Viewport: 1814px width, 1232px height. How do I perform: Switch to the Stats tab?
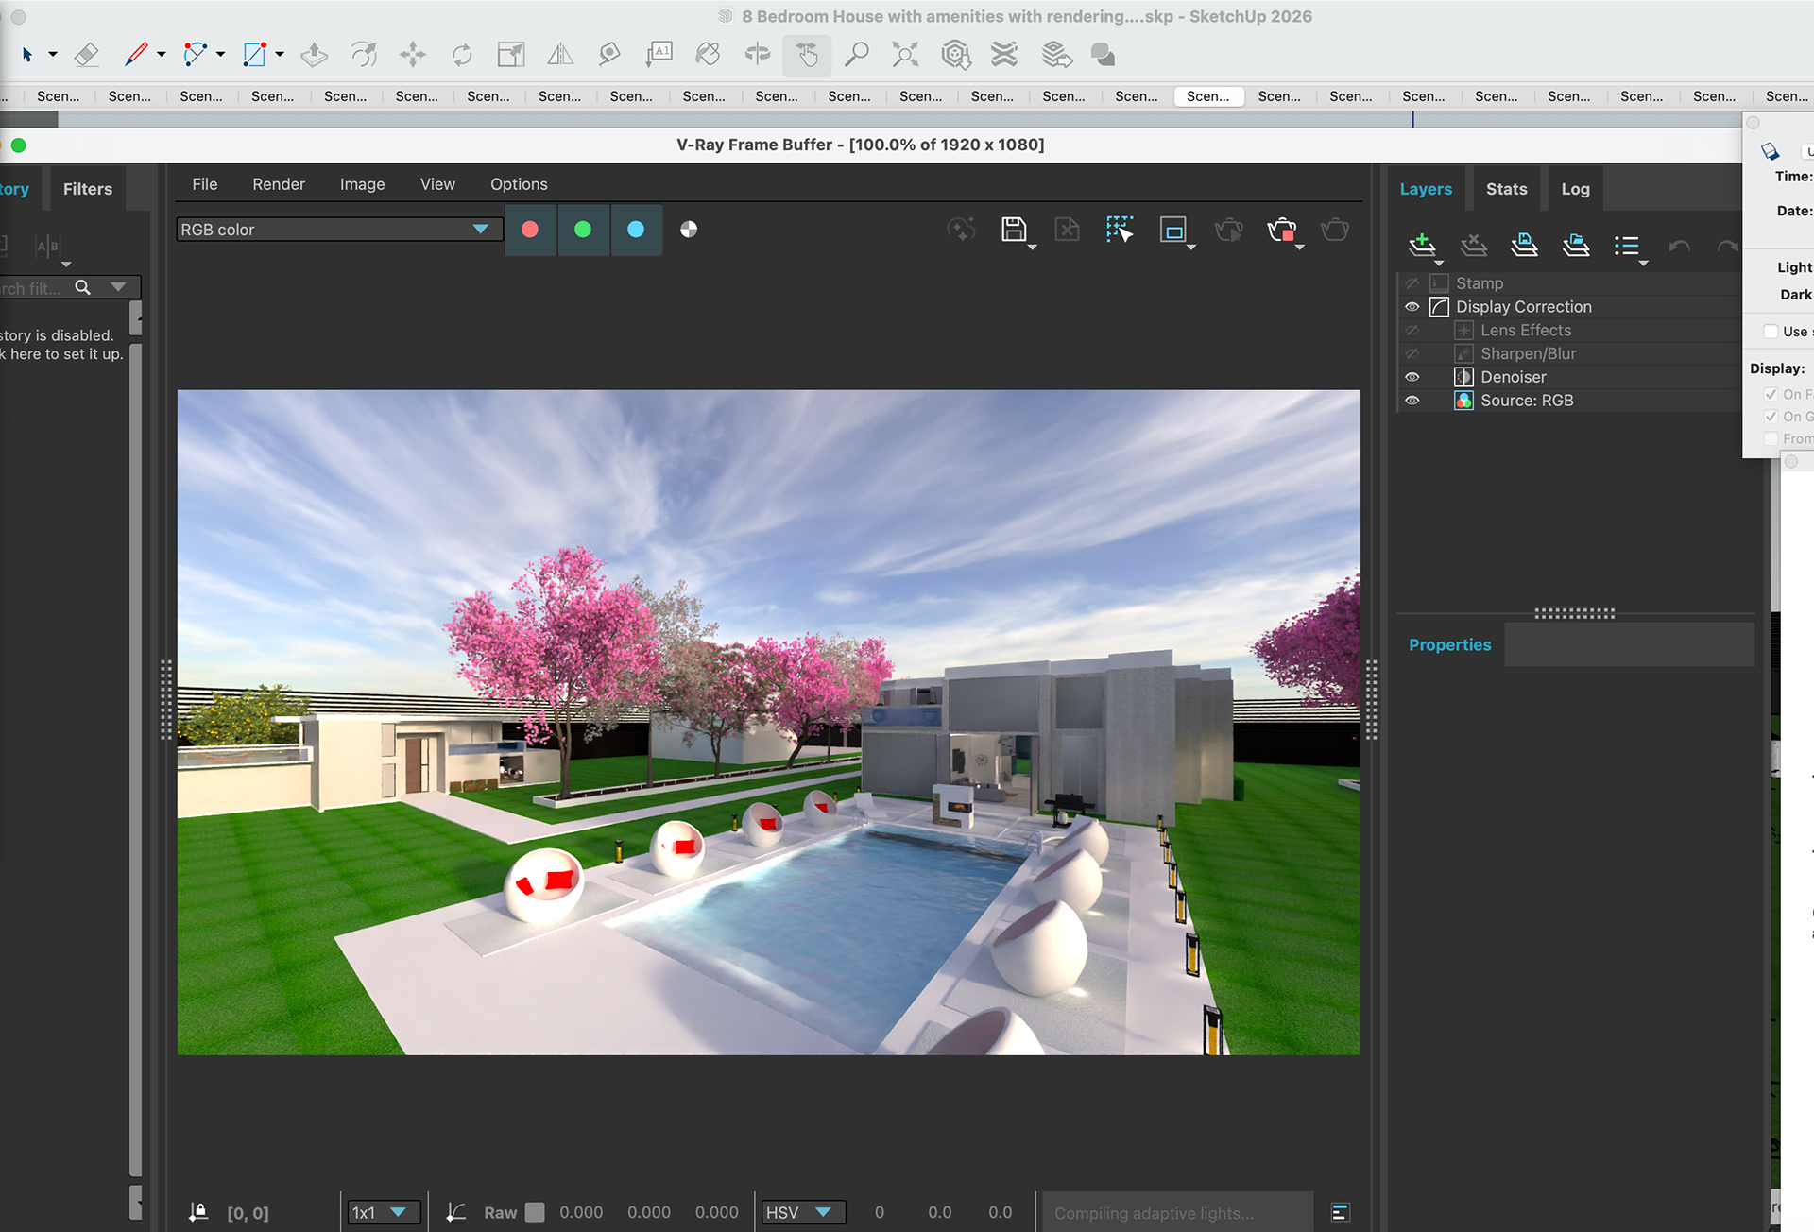[1506, 189]
